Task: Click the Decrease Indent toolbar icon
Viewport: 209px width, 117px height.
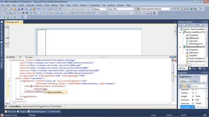Action: (x=23, y=13)
